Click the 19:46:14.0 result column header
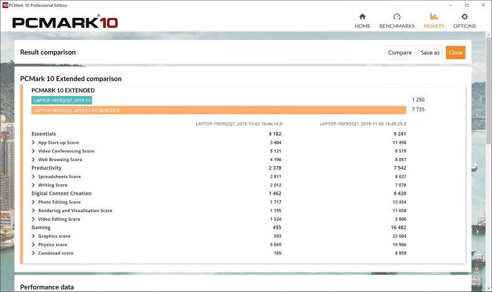 [239, 124]
